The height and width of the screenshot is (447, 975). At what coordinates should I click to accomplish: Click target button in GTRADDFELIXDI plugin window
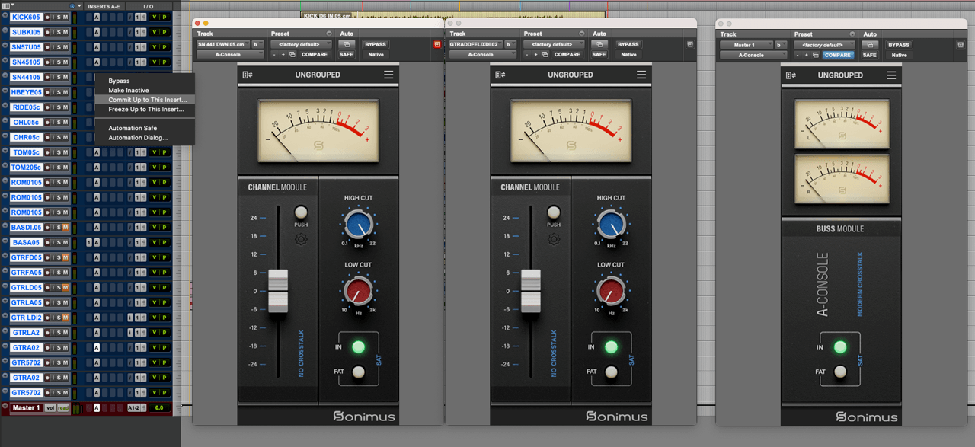coord(690,44)
